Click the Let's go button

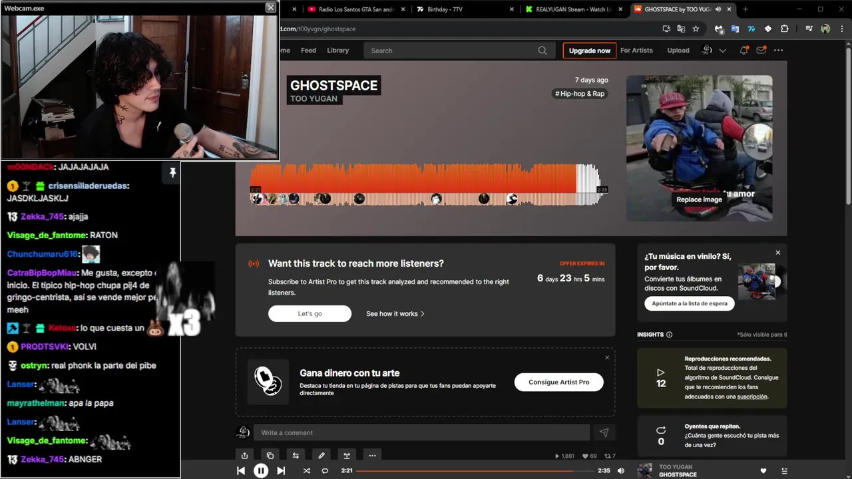[x=310, y=313]
